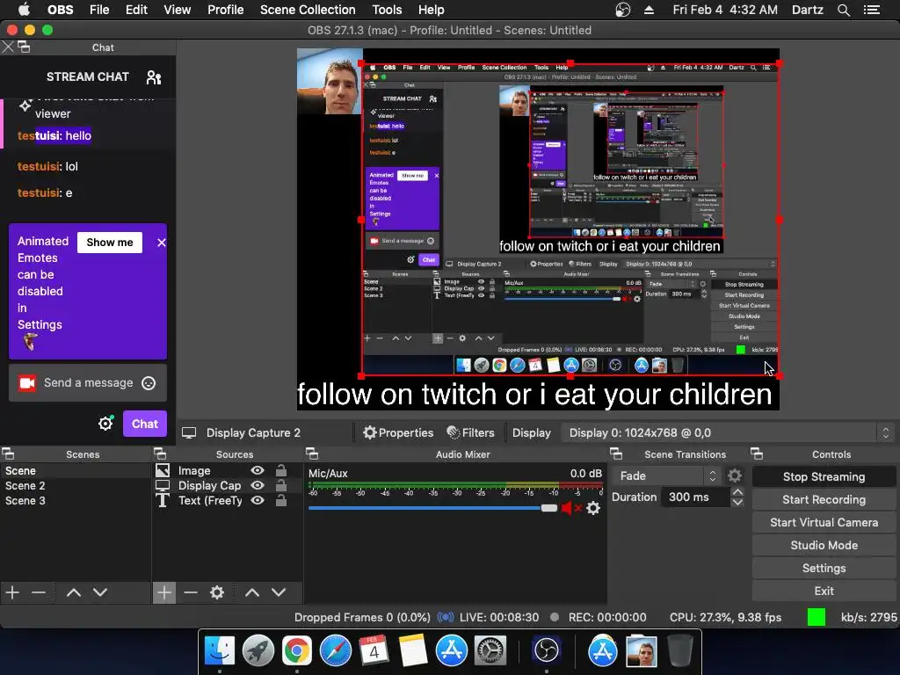The height and width of the screenshot is (675, 900).
Task: Add a new source with plus button
Action: (x=163, y=592)
